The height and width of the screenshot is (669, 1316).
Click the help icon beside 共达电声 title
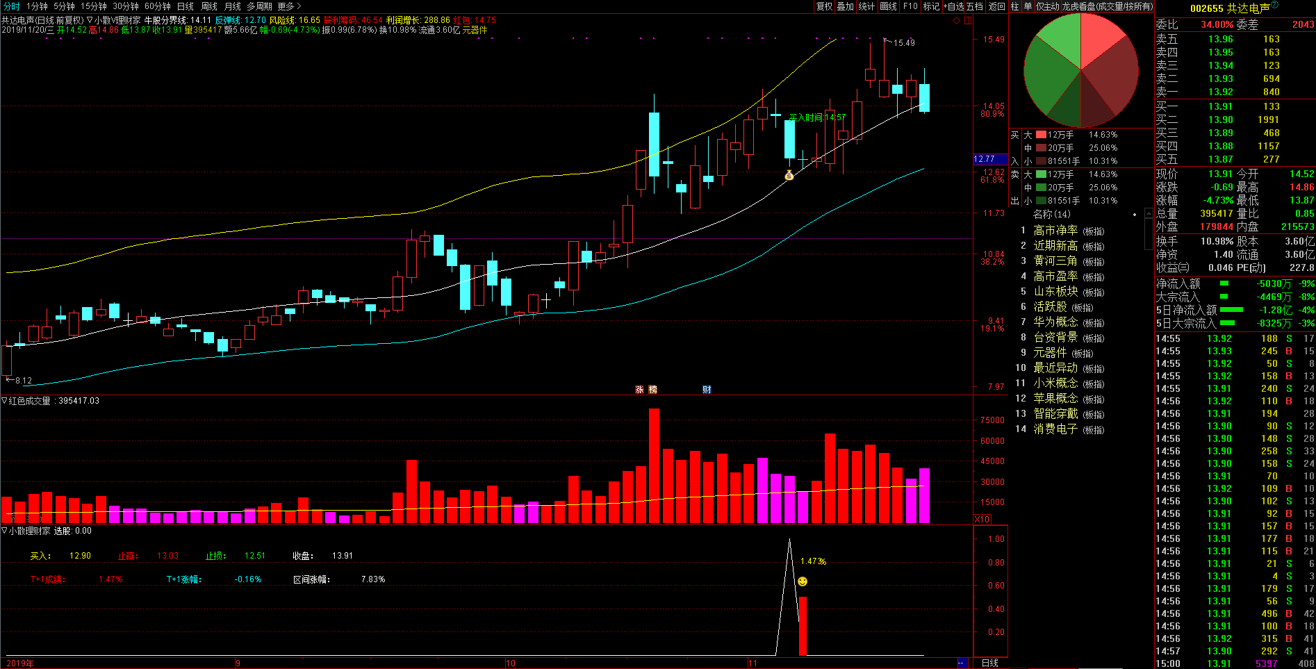click(1275, 6)
